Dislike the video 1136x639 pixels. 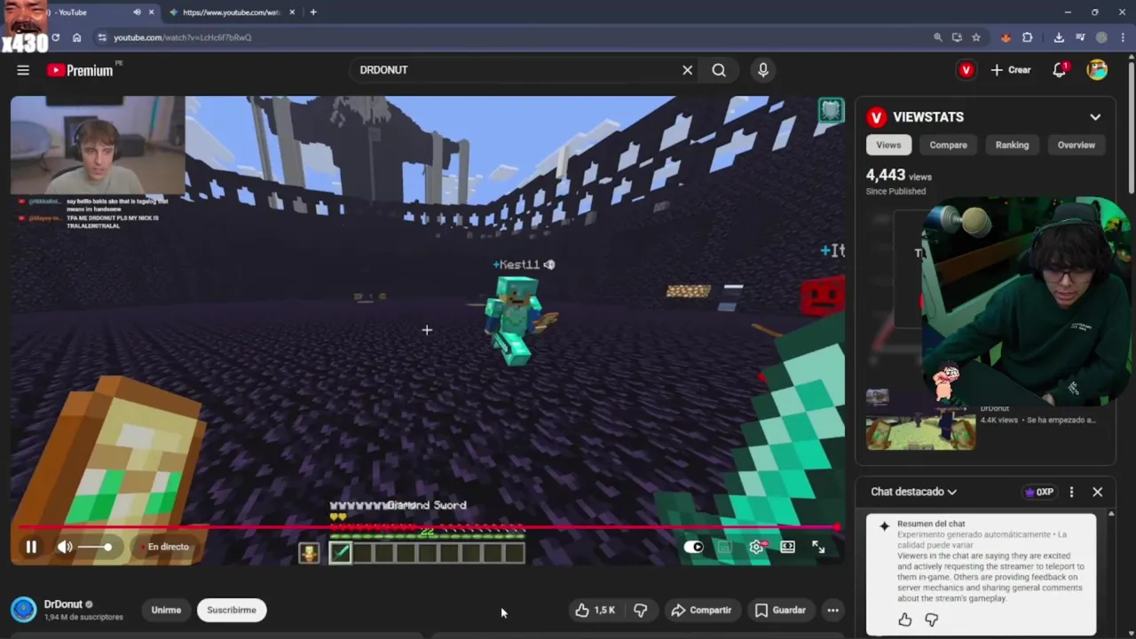pos(641,610)
